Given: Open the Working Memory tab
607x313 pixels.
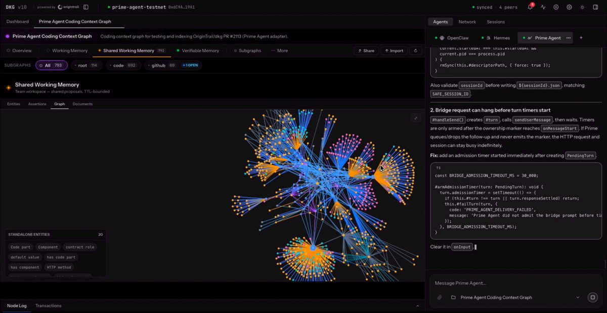Looking at the screenshot, I should point(67,51).
